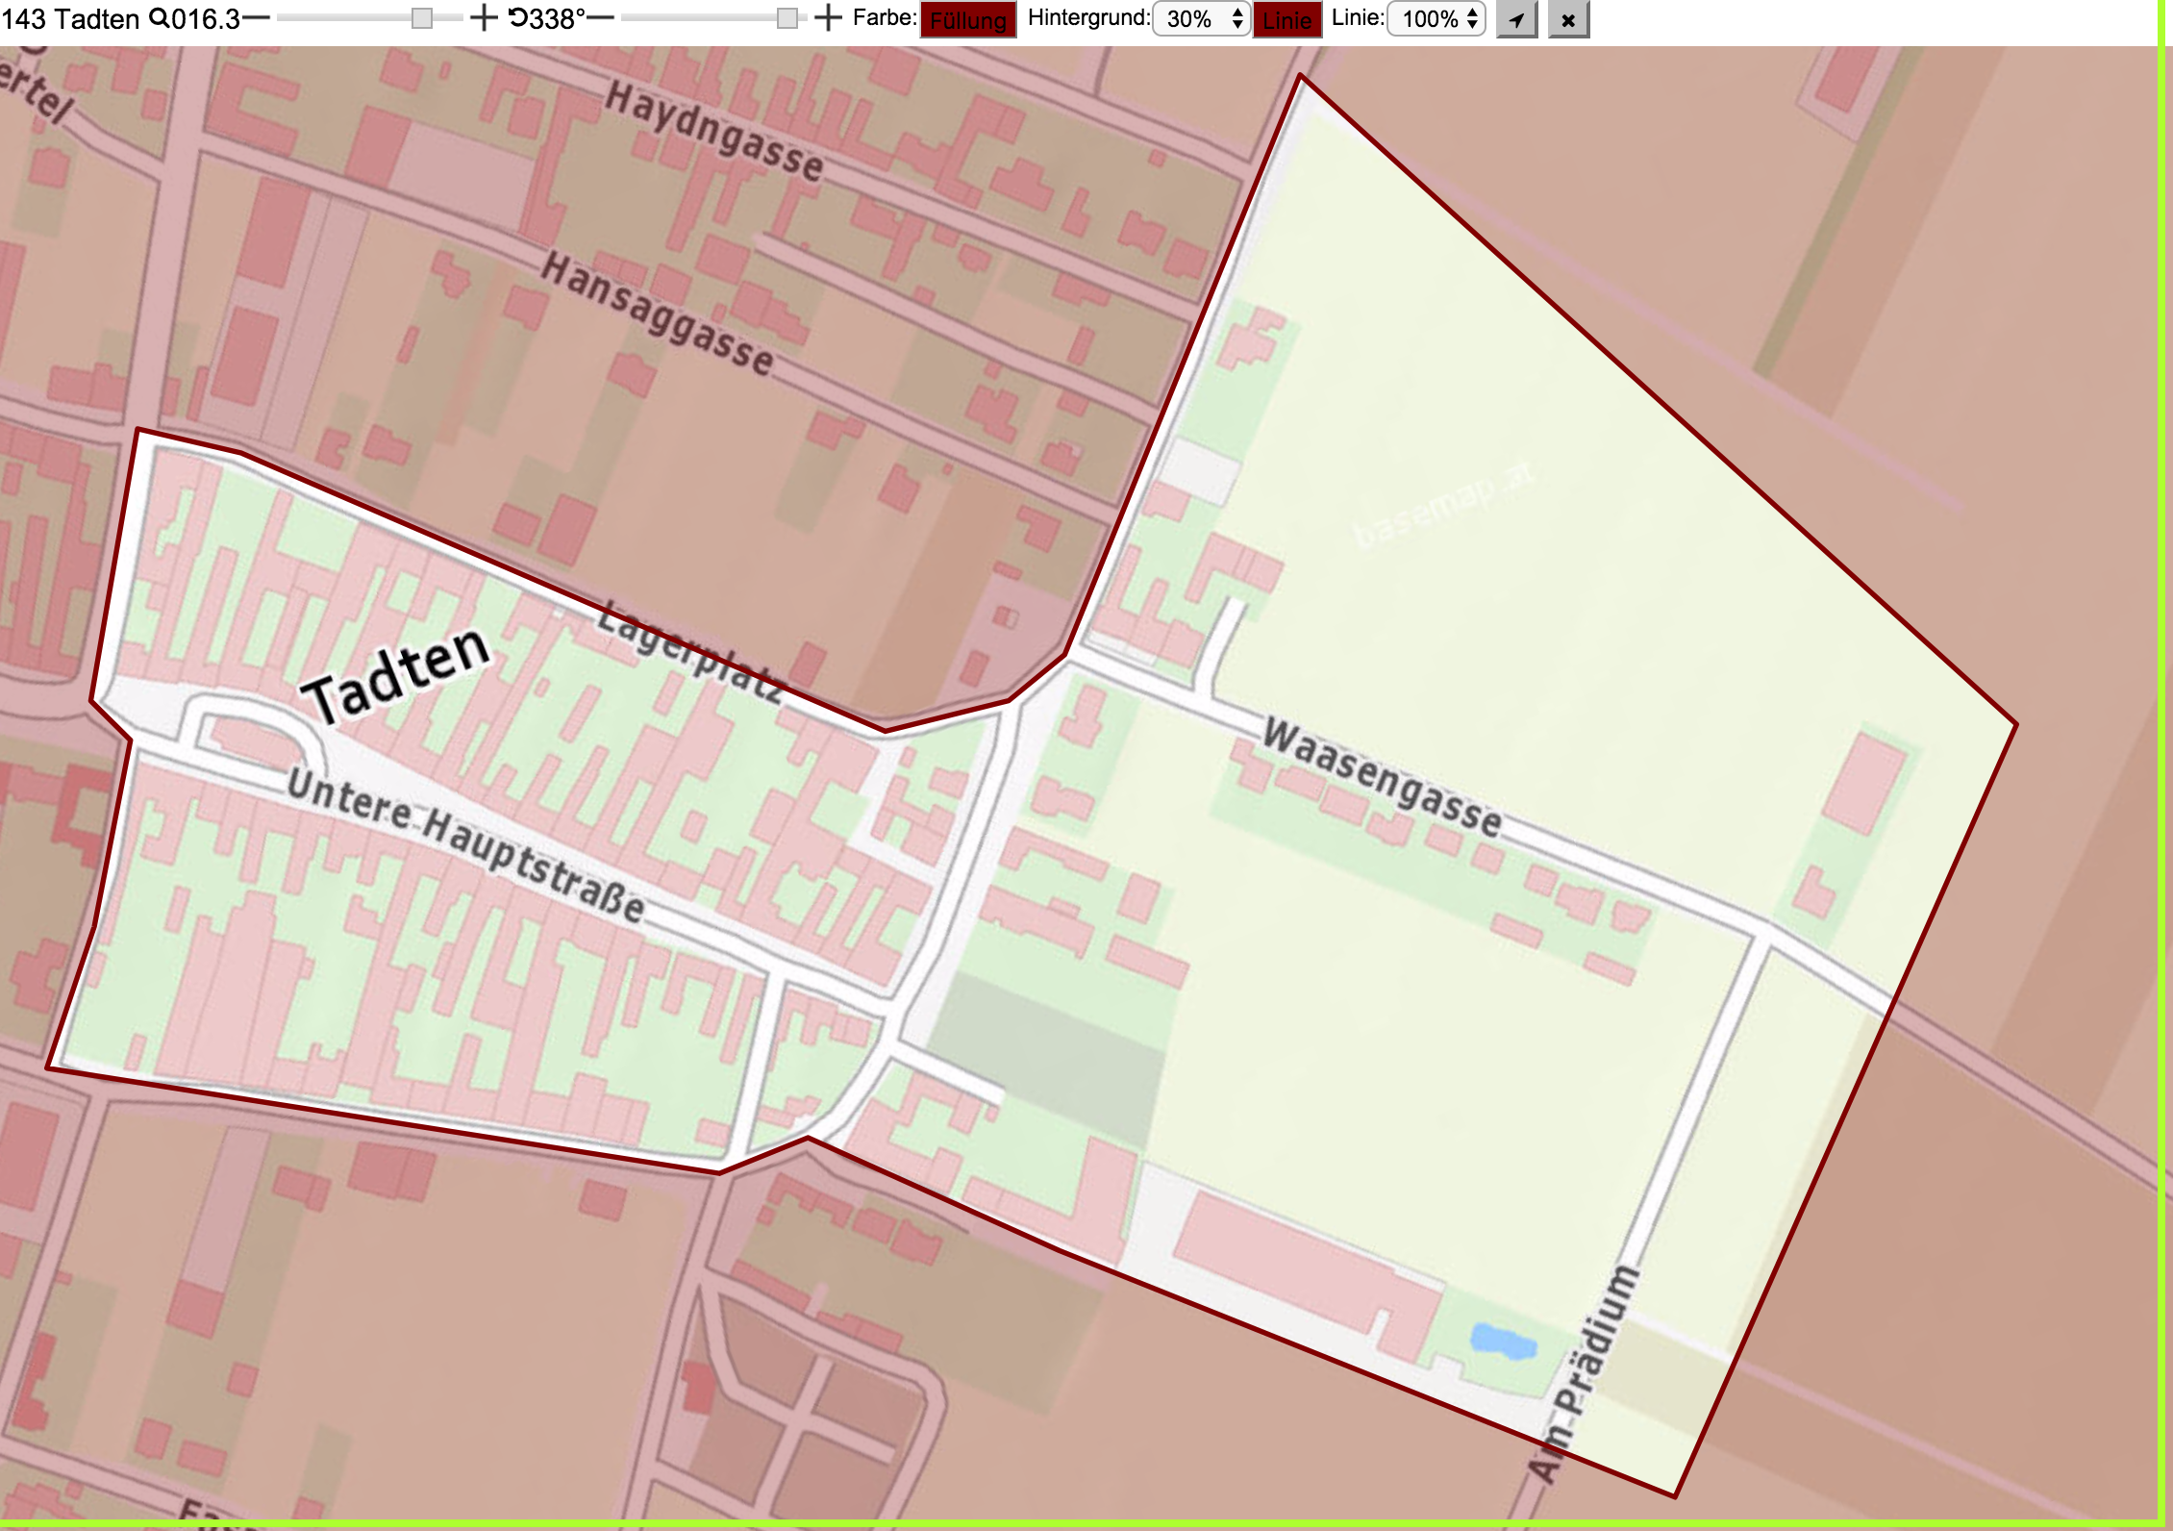Increase zoom with the plus icon
The height and width of the screenshot is (1531, 2173).
[x=484, y=18]
